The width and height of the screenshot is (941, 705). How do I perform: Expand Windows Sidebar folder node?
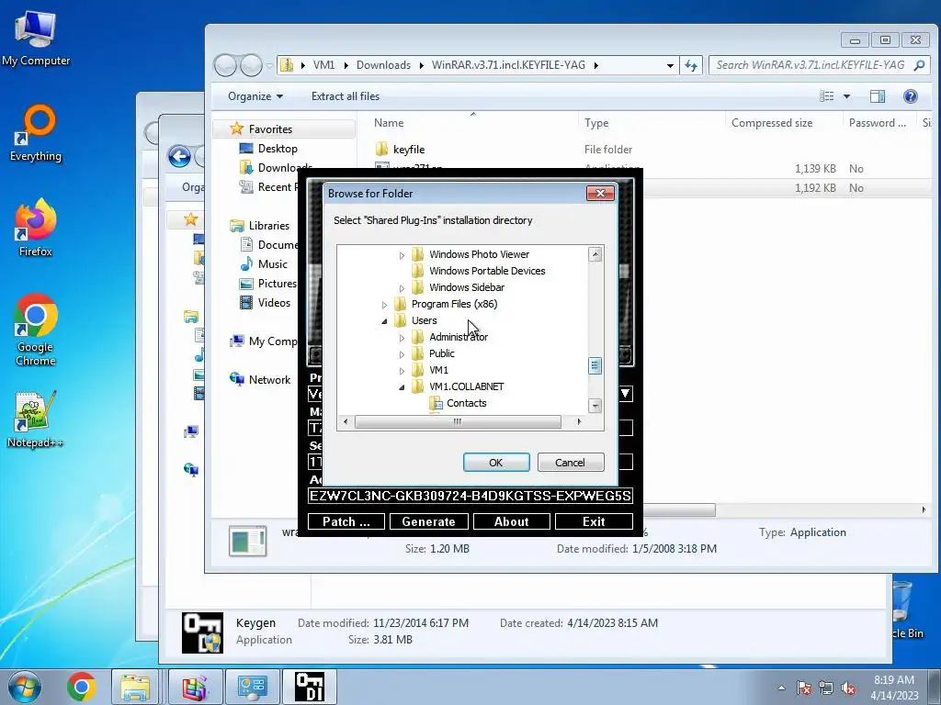pos(402,288)
